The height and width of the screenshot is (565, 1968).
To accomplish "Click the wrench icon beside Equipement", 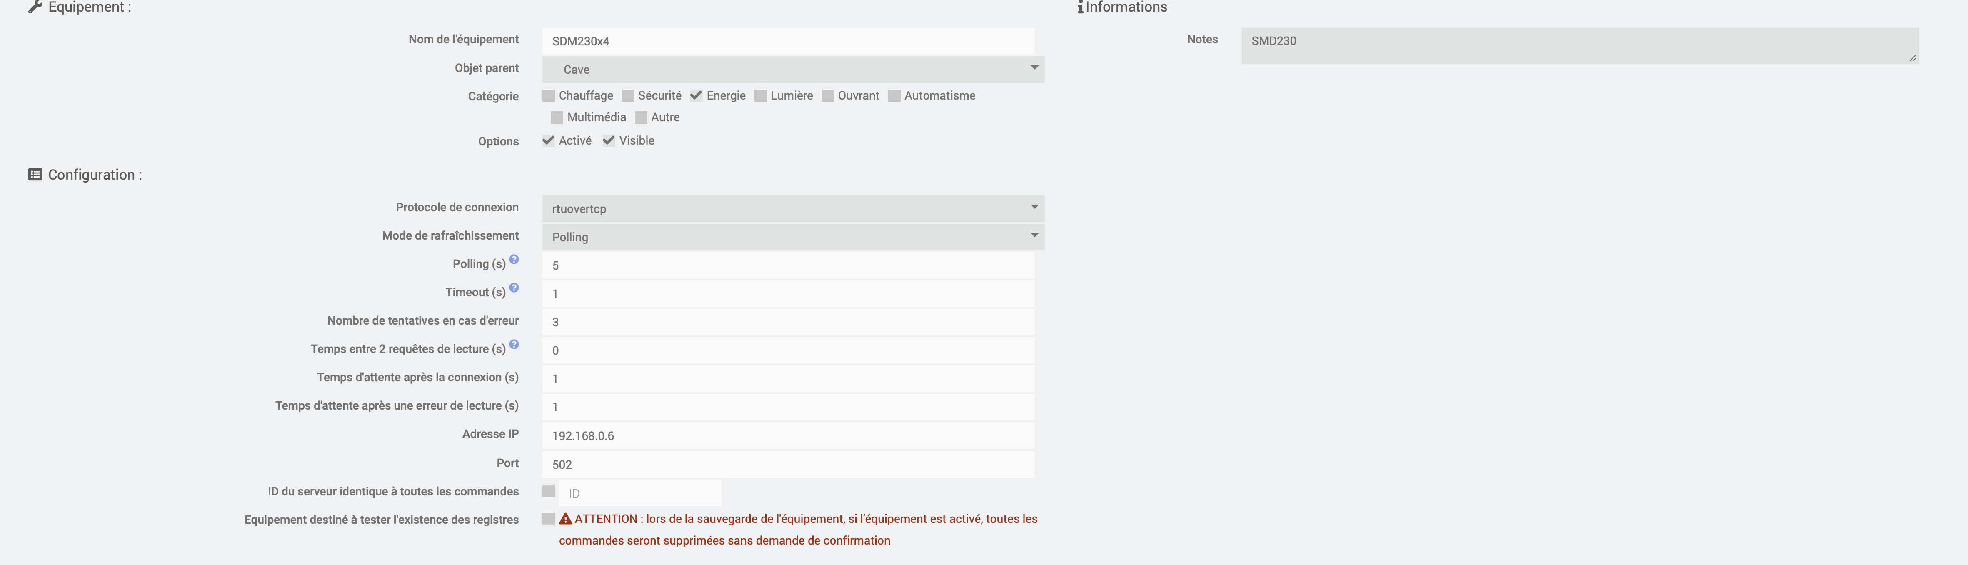I will coord(35,7).
